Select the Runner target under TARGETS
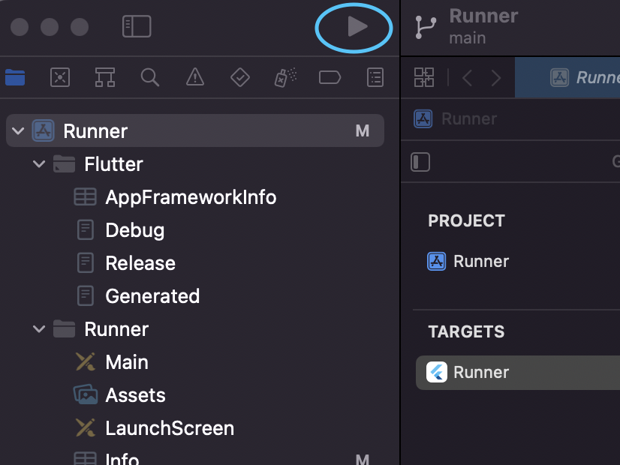 (518, 373)
